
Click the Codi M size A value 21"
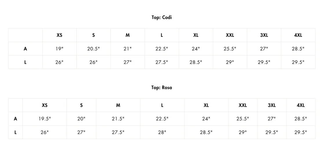click(128, 49)
